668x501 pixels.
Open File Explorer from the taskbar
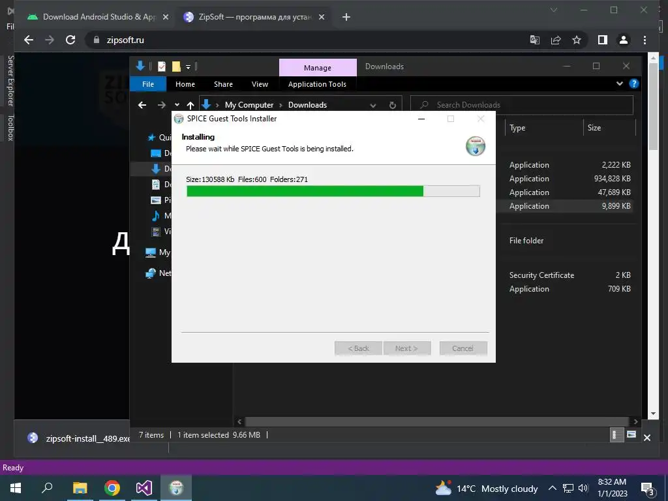(x=80, y=488)
